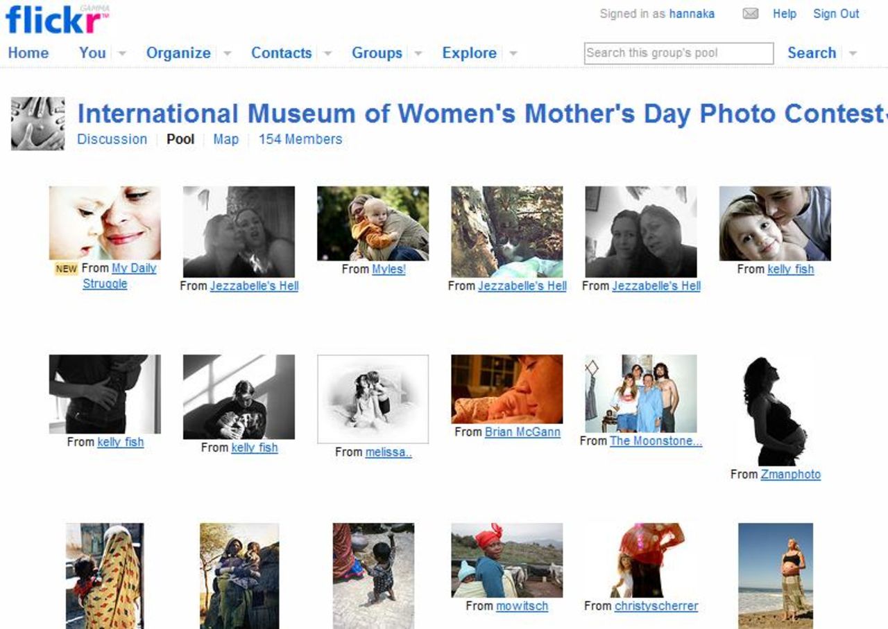Open the Zmanphoto pregnant silhouette photo
The width and height of the screenshot is (888, 629).
tap(775, 411)
